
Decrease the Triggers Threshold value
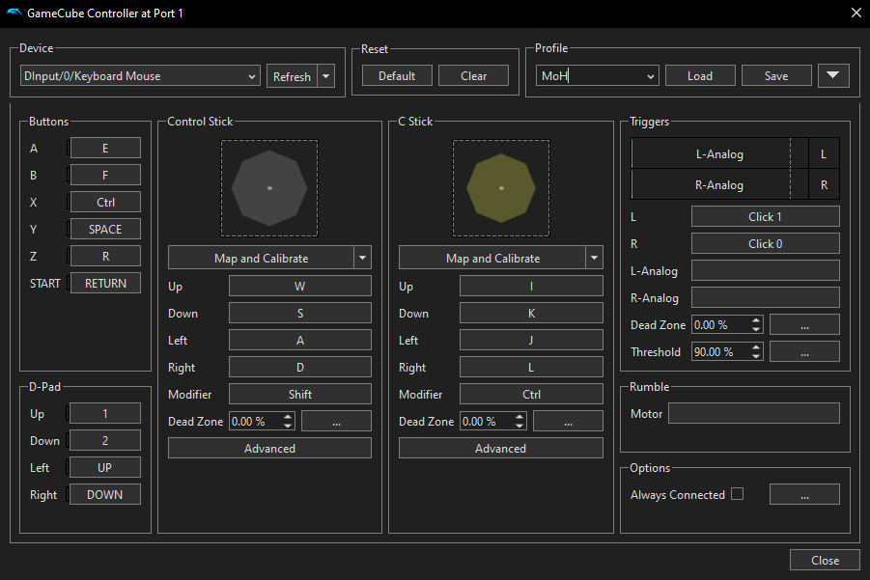point(756,356)
